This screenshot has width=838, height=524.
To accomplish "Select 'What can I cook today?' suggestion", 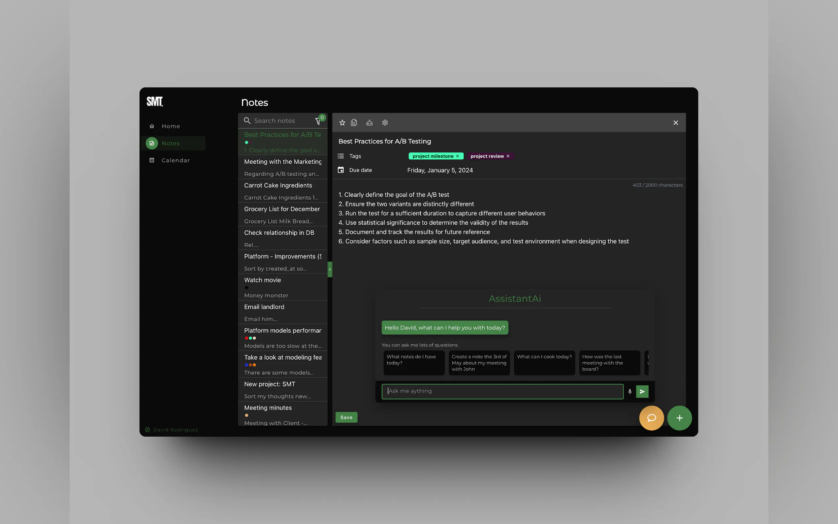I will point(544,362).
